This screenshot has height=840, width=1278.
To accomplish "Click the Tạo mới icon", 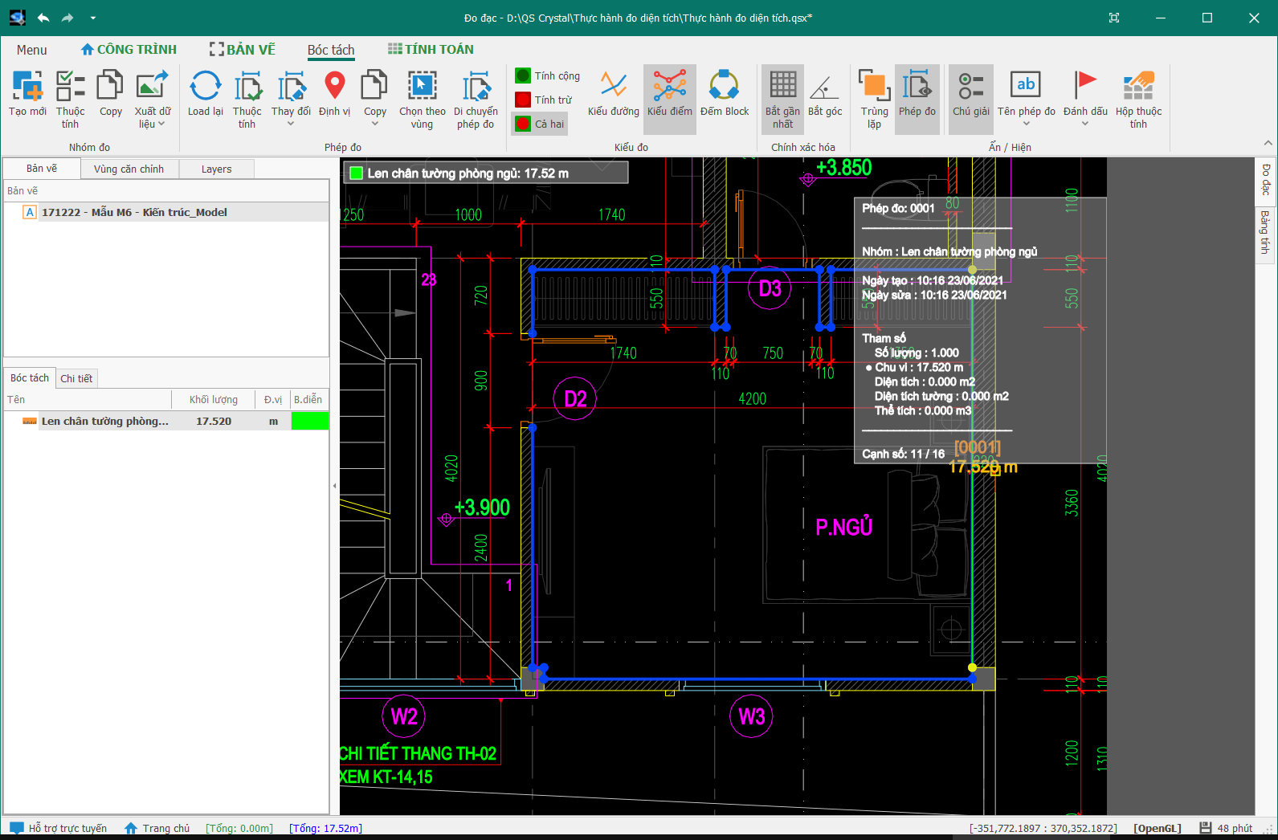I will pos(27,86).
